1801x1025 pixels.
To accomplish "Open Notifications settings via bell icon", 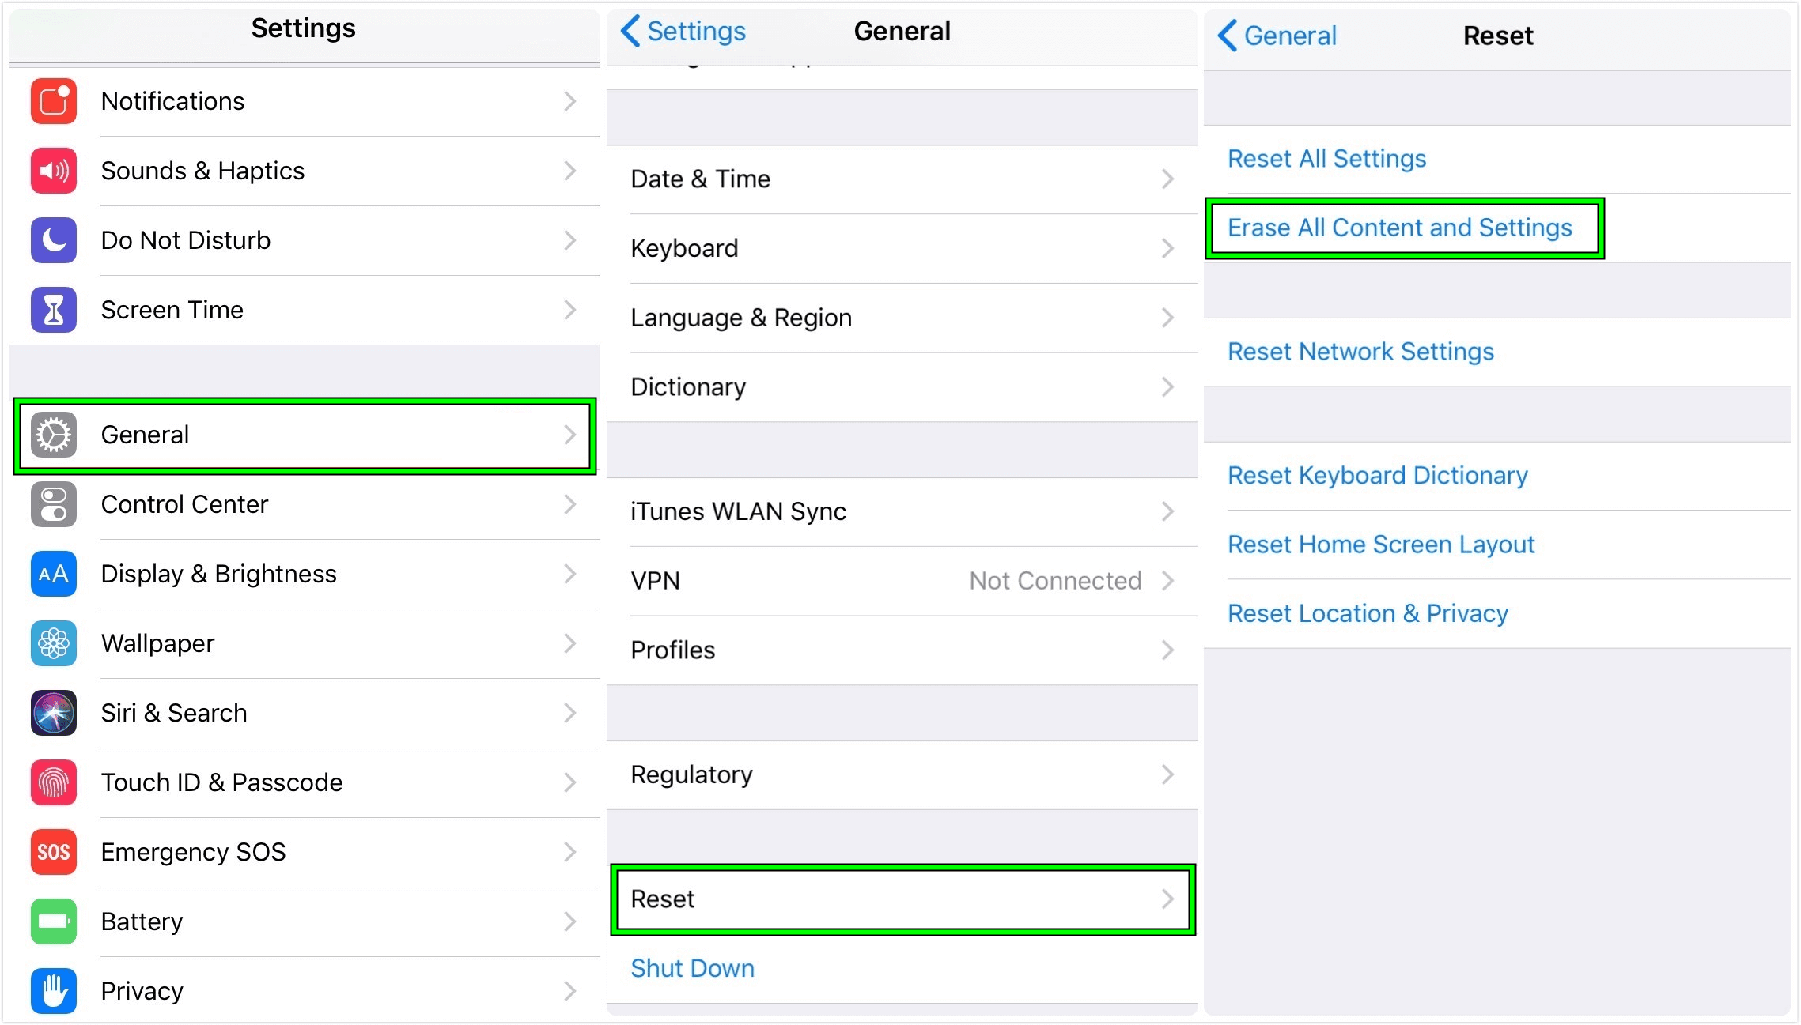I will point(52,101).
